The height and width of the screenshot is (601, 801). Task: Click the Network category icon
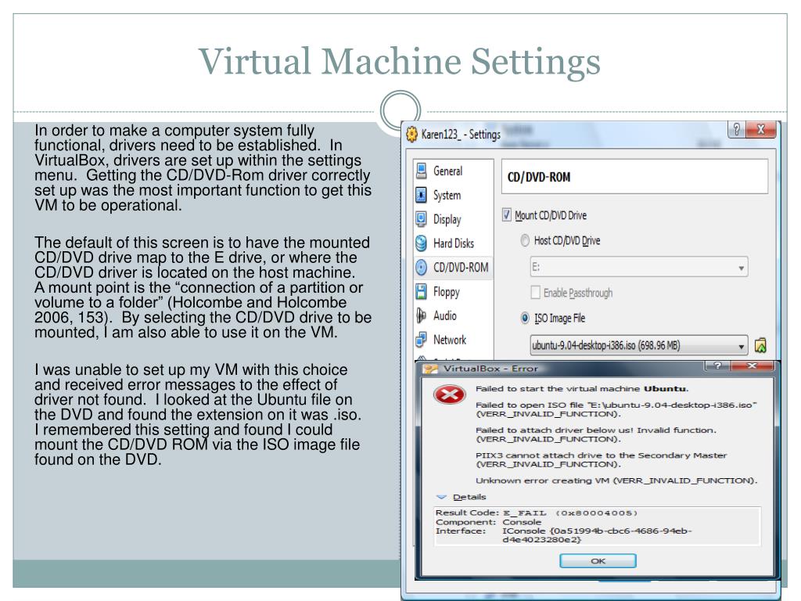pyautogui.click(x=422, y=340)
